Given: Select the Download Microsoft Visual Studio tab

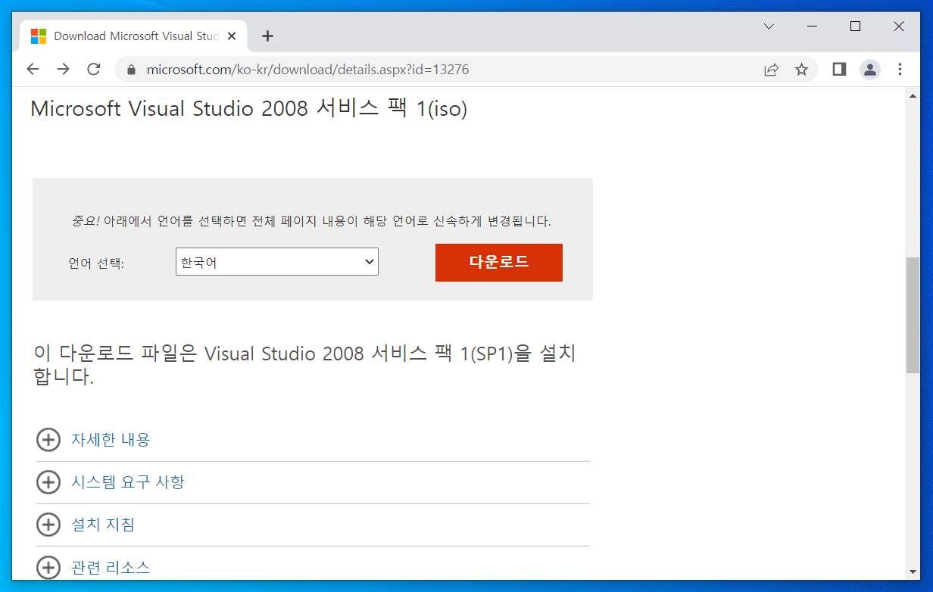Looking at the screenshot, I should click(x=134, y=36).
